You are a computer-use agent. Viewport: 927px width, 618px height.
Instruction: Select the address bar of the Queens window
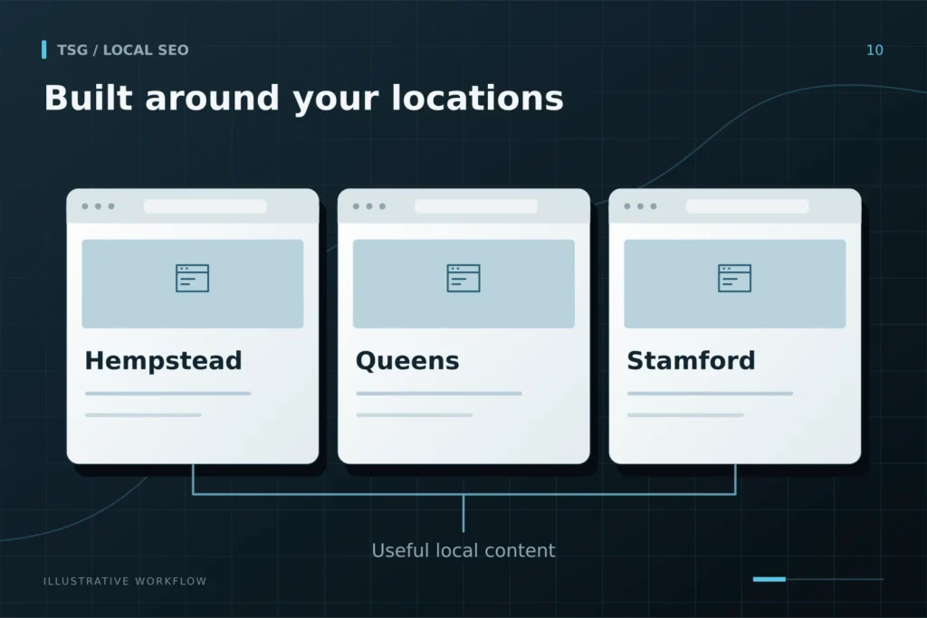pos(476,206)
